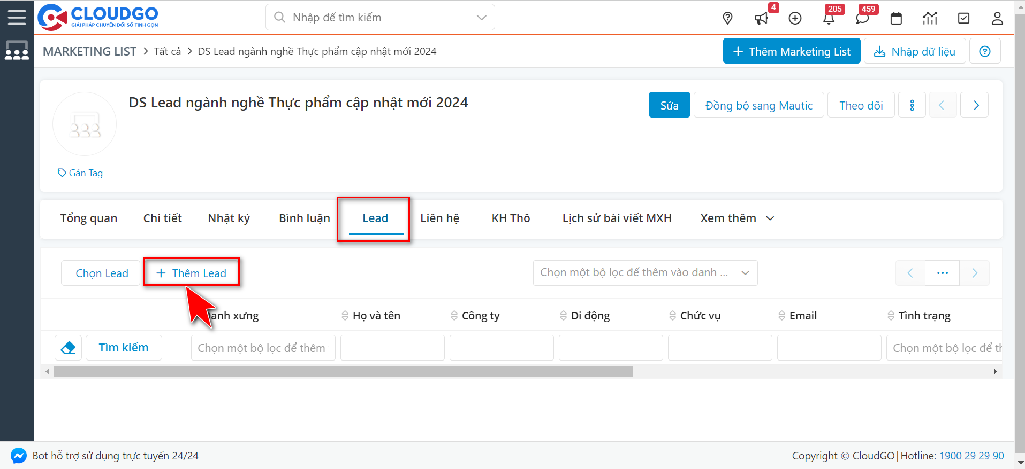Viewport: 1025px width, 469px height.
Task: Click the task checklist icon
Action: [963, 18]
